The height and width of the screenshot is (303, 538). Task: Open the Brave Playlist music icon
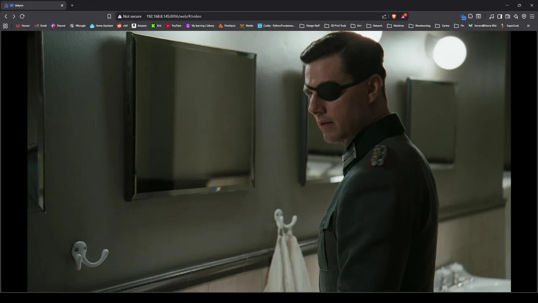click(492, 16)
